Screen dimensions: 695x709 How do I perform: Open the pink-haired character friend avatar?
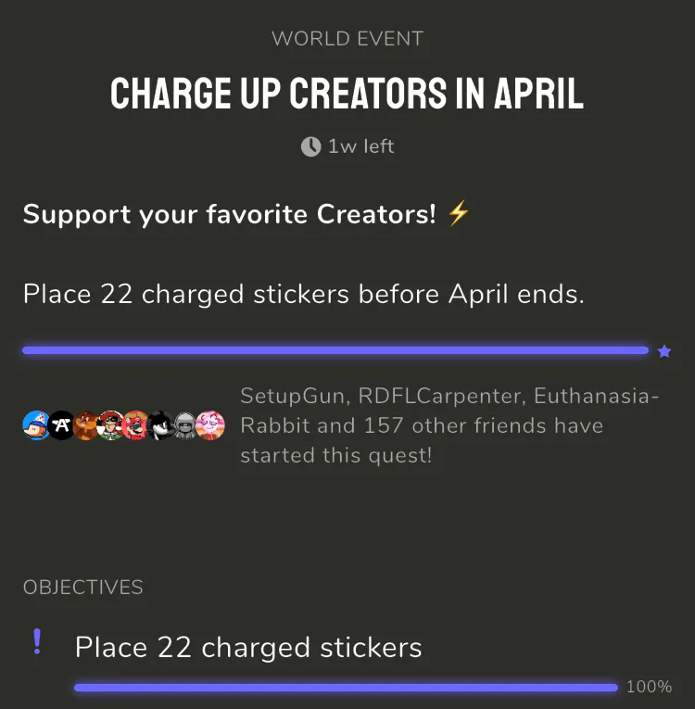click(210, 425)
